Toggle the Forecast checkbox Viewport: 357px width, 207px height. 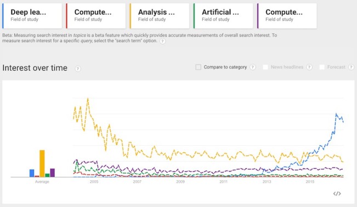322,67
